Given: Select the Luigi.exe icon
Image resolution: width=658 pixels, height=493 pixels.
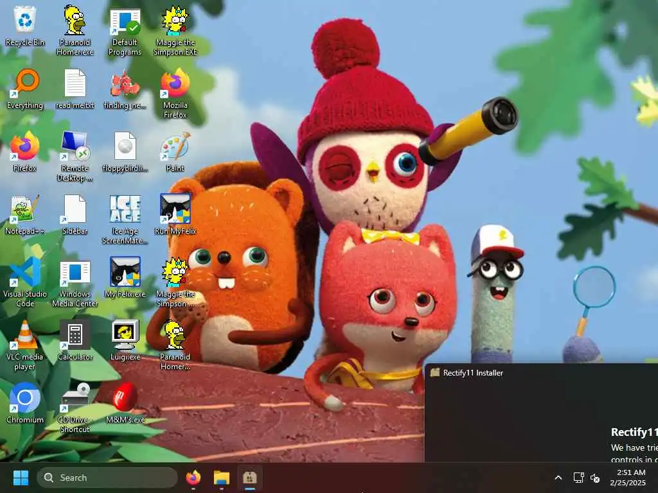Looking at the screenshot, I should click(125, 340).
